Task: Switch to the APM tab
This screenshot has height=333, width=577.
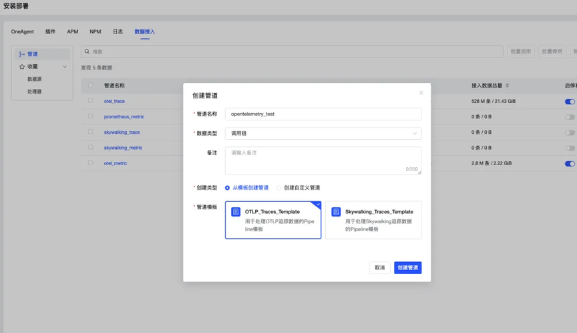Action: pyautogui.click(x=72, y=31)
